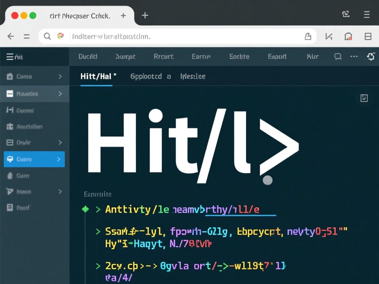379x284 pixels.
Task: Expand the Coma sidebar item chevron
Action: [x=60, y=77]
